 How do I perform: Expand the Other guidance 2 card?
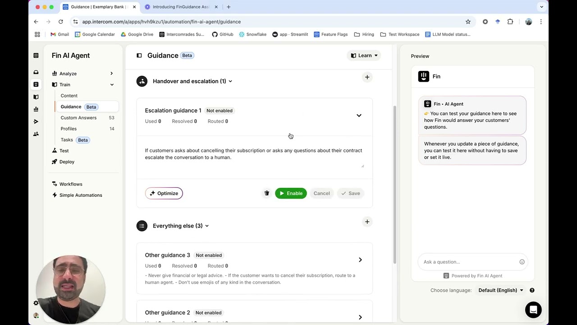click(x=360, y=317)
